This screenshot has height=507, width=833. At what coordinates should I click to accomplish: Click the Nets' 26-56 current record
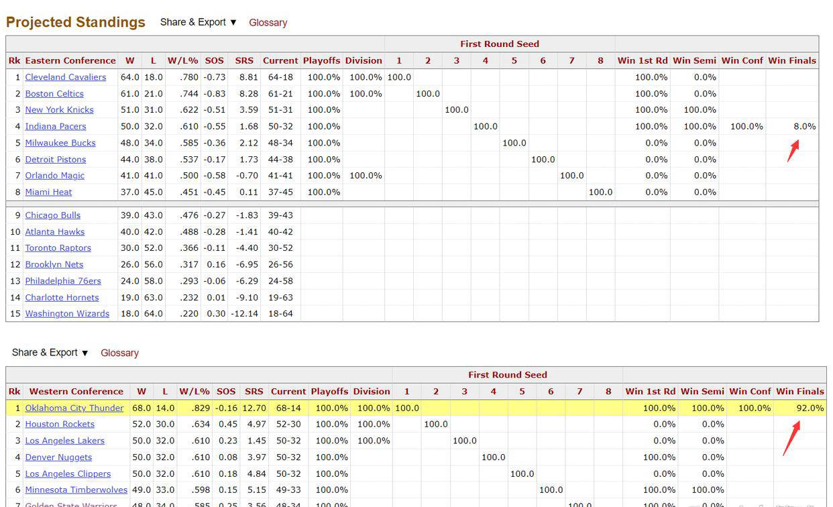(x=280, y=264)
